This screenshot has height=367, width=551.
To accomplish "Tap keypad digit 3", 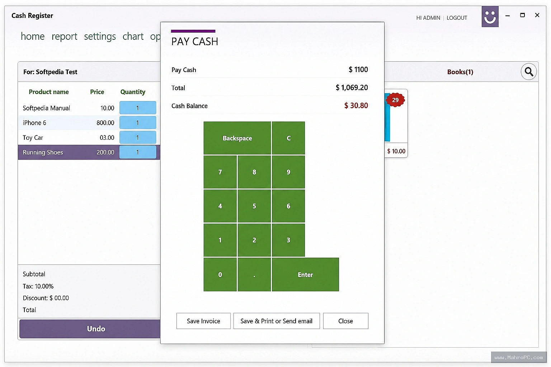I will coord(288,240).
